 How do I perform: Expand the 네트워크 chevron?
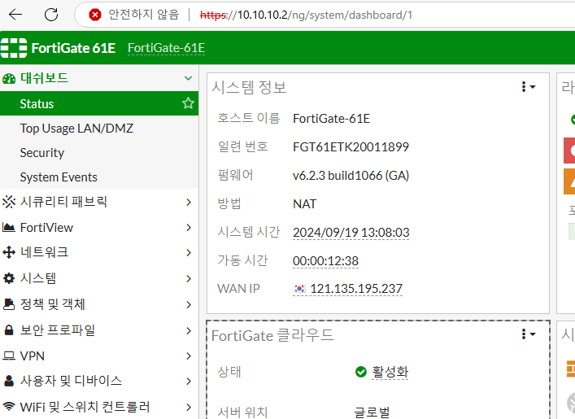(189, 253)
